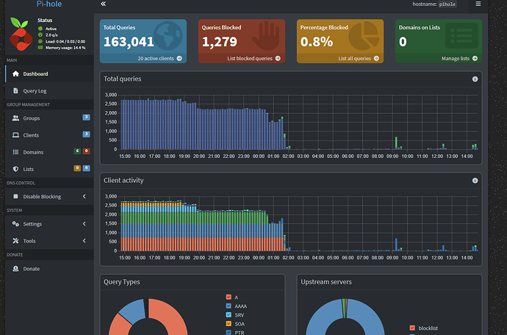Click the Queries Blocked value 1,279
The width and height of the screenshot is (507, 335).
click(x=220, y=41)
